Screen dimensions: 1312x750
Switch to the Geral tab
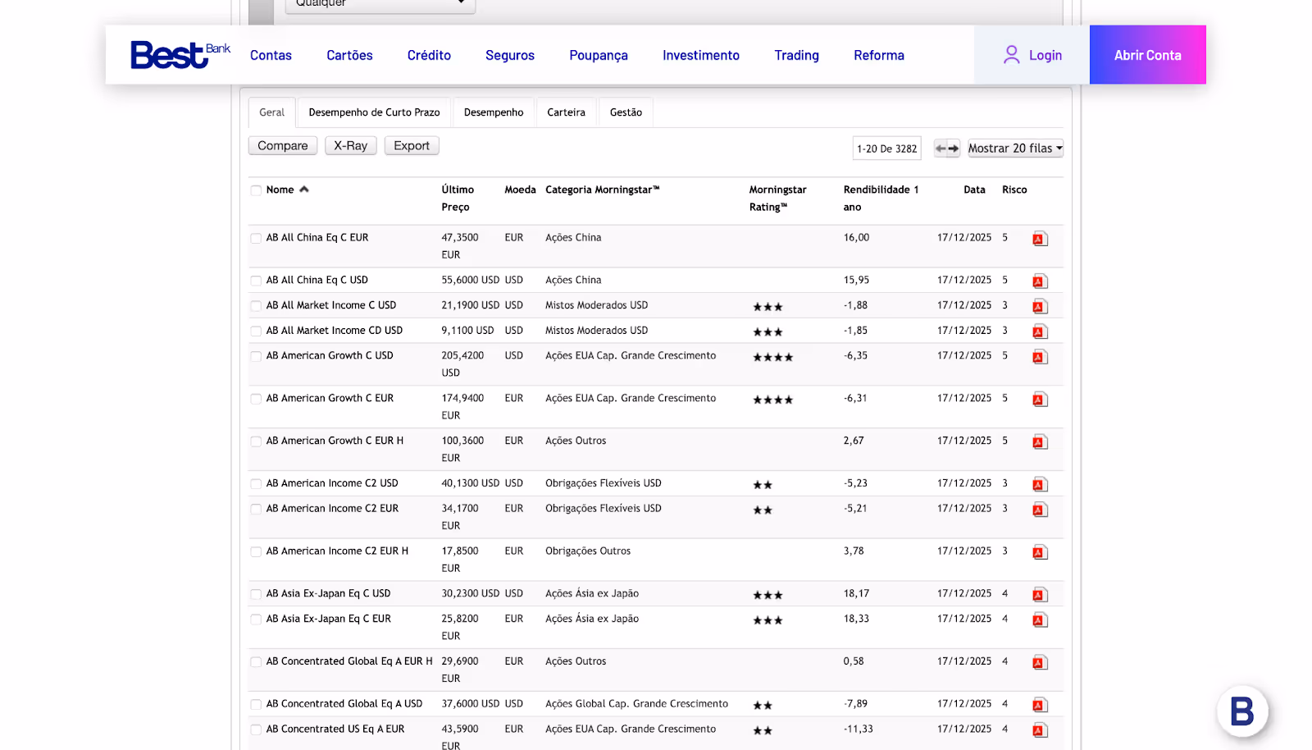click(272, 112)
